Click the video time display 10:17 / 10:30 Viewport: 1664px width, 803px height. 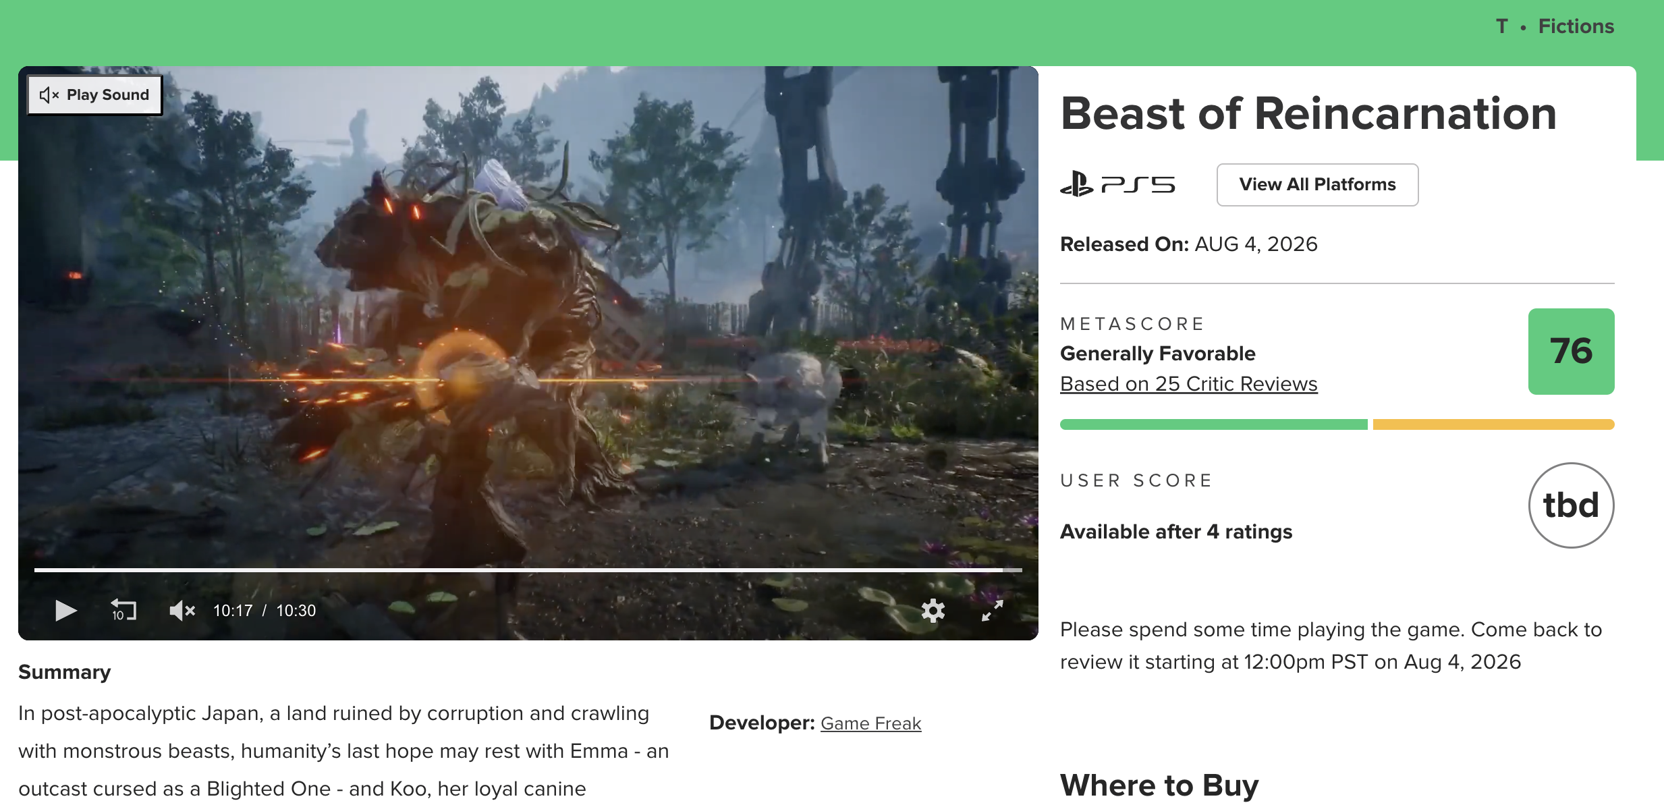click(265, 611)
